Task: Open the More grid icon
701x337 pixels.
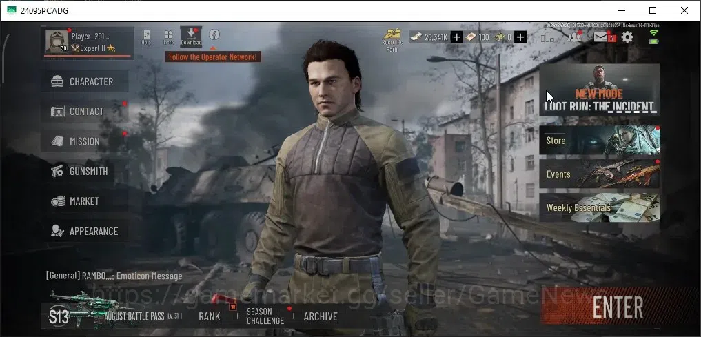Action: [169, 37]
